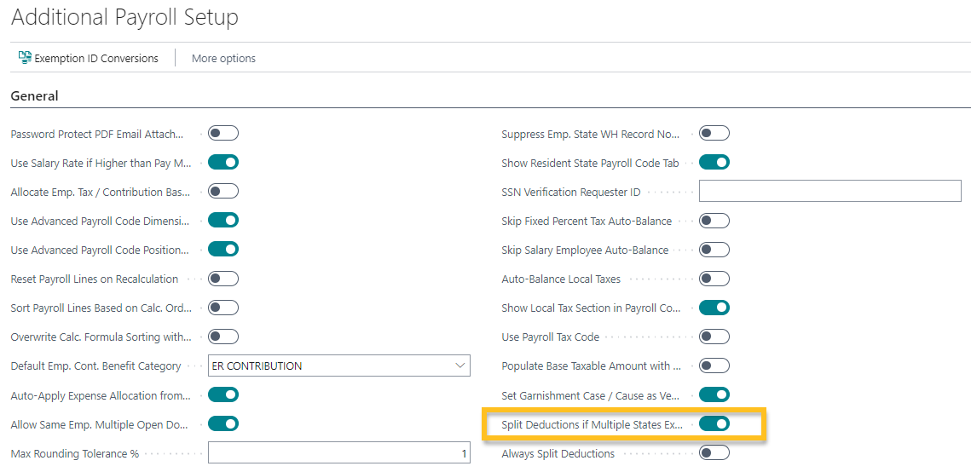Enable Reset Payroll Lines on Recalculation
This screenshot has height=472, width=971.
click(223, 279)
